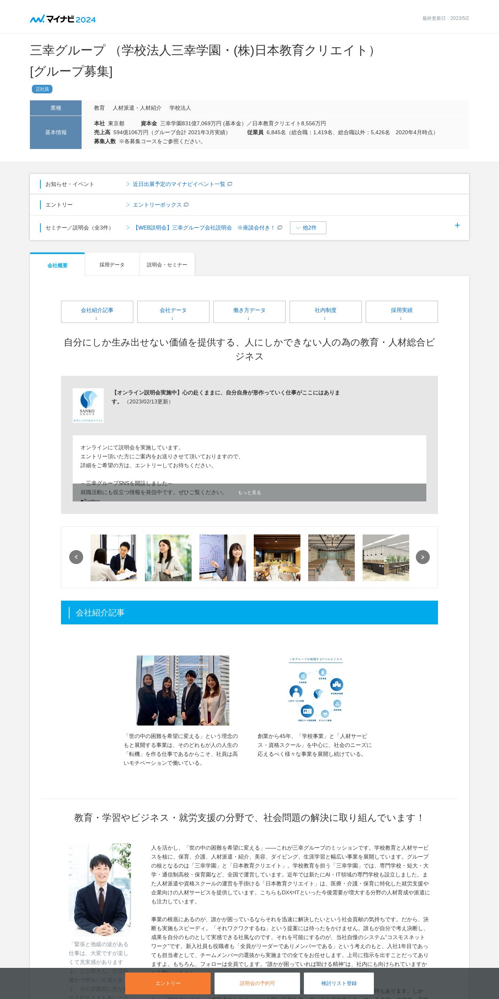The width and height of the screenshot is (499, 999).
Task: Switch to the 説明会・セミナー tab
Action: tap(167, 265)
